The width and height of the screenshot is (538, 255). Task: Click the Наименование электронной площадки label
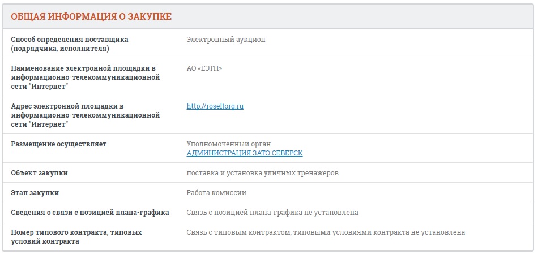[83, 68]
